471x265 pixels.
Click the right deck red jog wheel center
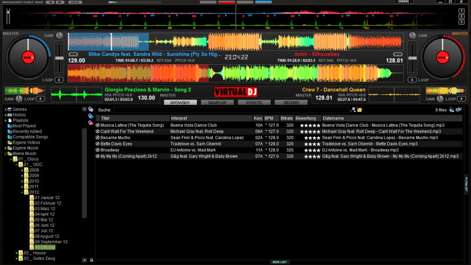coord(443,58)
